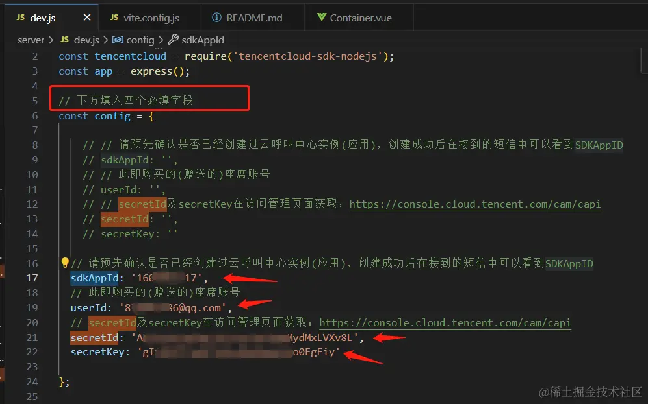Click the 'const config' declaration on line 6
The width and height of the screenshot is (648, 404).
(x=94, y=116)
